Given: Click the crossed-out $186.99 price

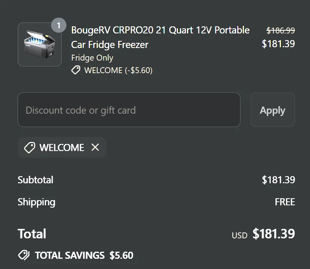Looking at the screenshot, I should pos(281,30).
